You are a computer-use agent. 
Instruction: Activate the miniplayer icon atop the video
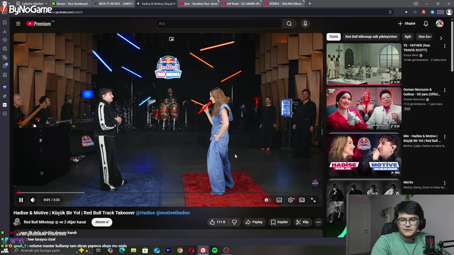click(x=171, y=39)
